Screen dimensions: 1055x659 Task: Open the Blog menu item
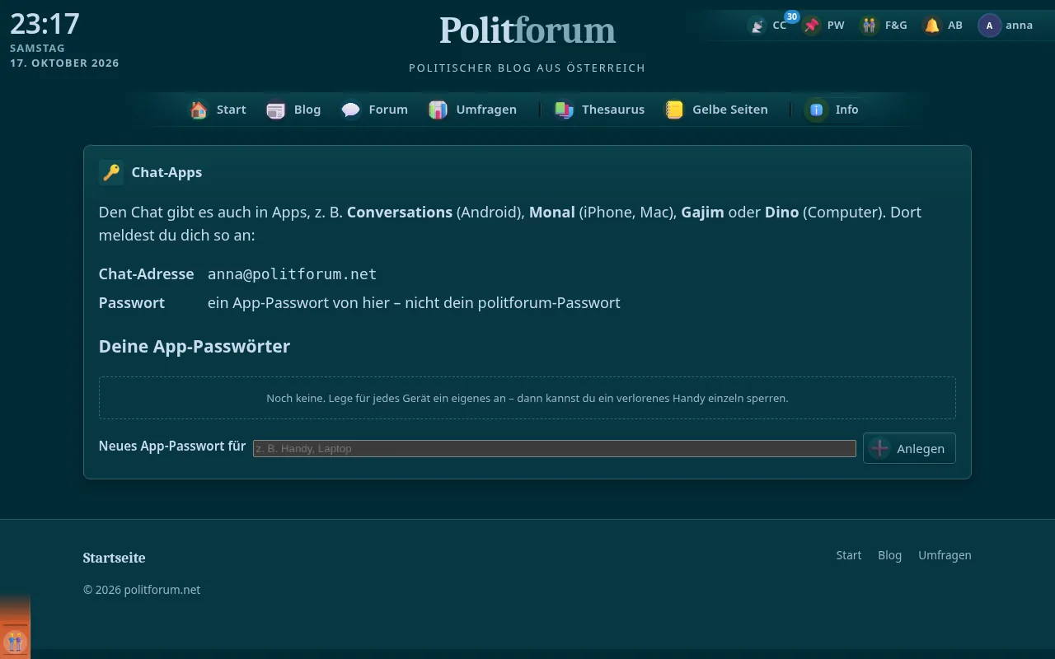pyautogui.click(x=307, y=110)
